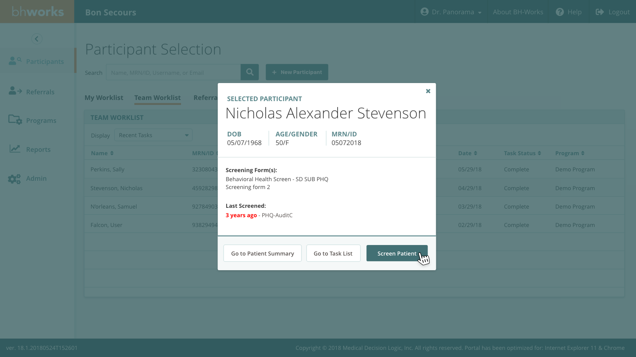Viewport: 636px width, 357px height.
Task: Click the Bon Secours organization title
Action: coord(111,12)
